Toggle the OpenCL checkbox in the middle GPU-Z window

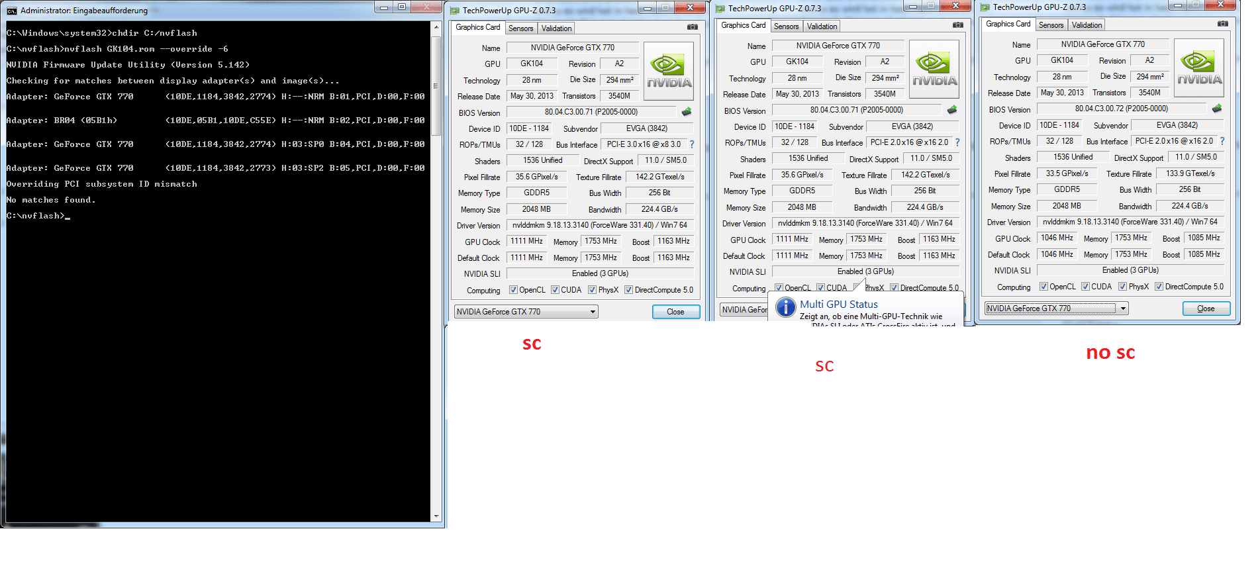click(779, 288)
